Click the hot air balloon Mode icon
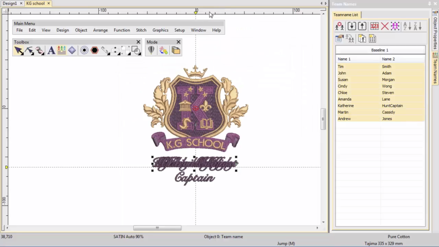 point(151,51)
